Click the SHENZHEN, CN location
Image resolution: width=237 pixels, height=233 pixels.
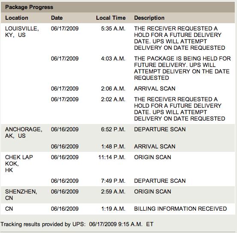click(x=21, y=195)
